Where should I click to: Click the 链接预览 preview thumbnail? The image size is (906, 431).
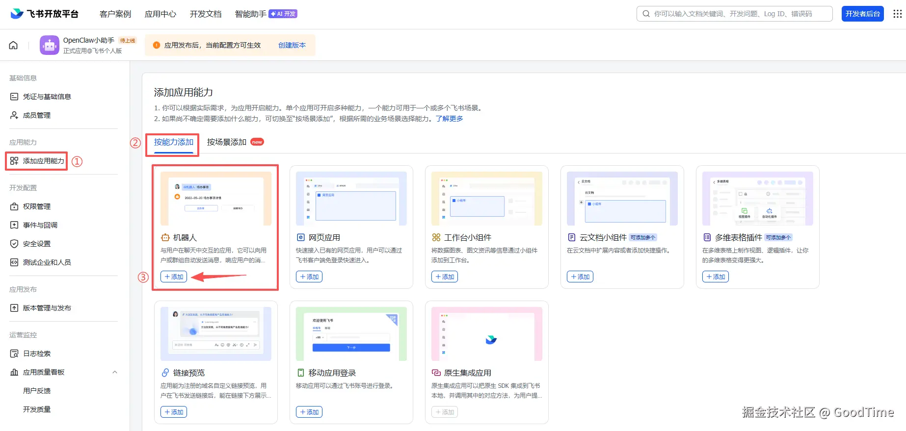click(216, 334)
